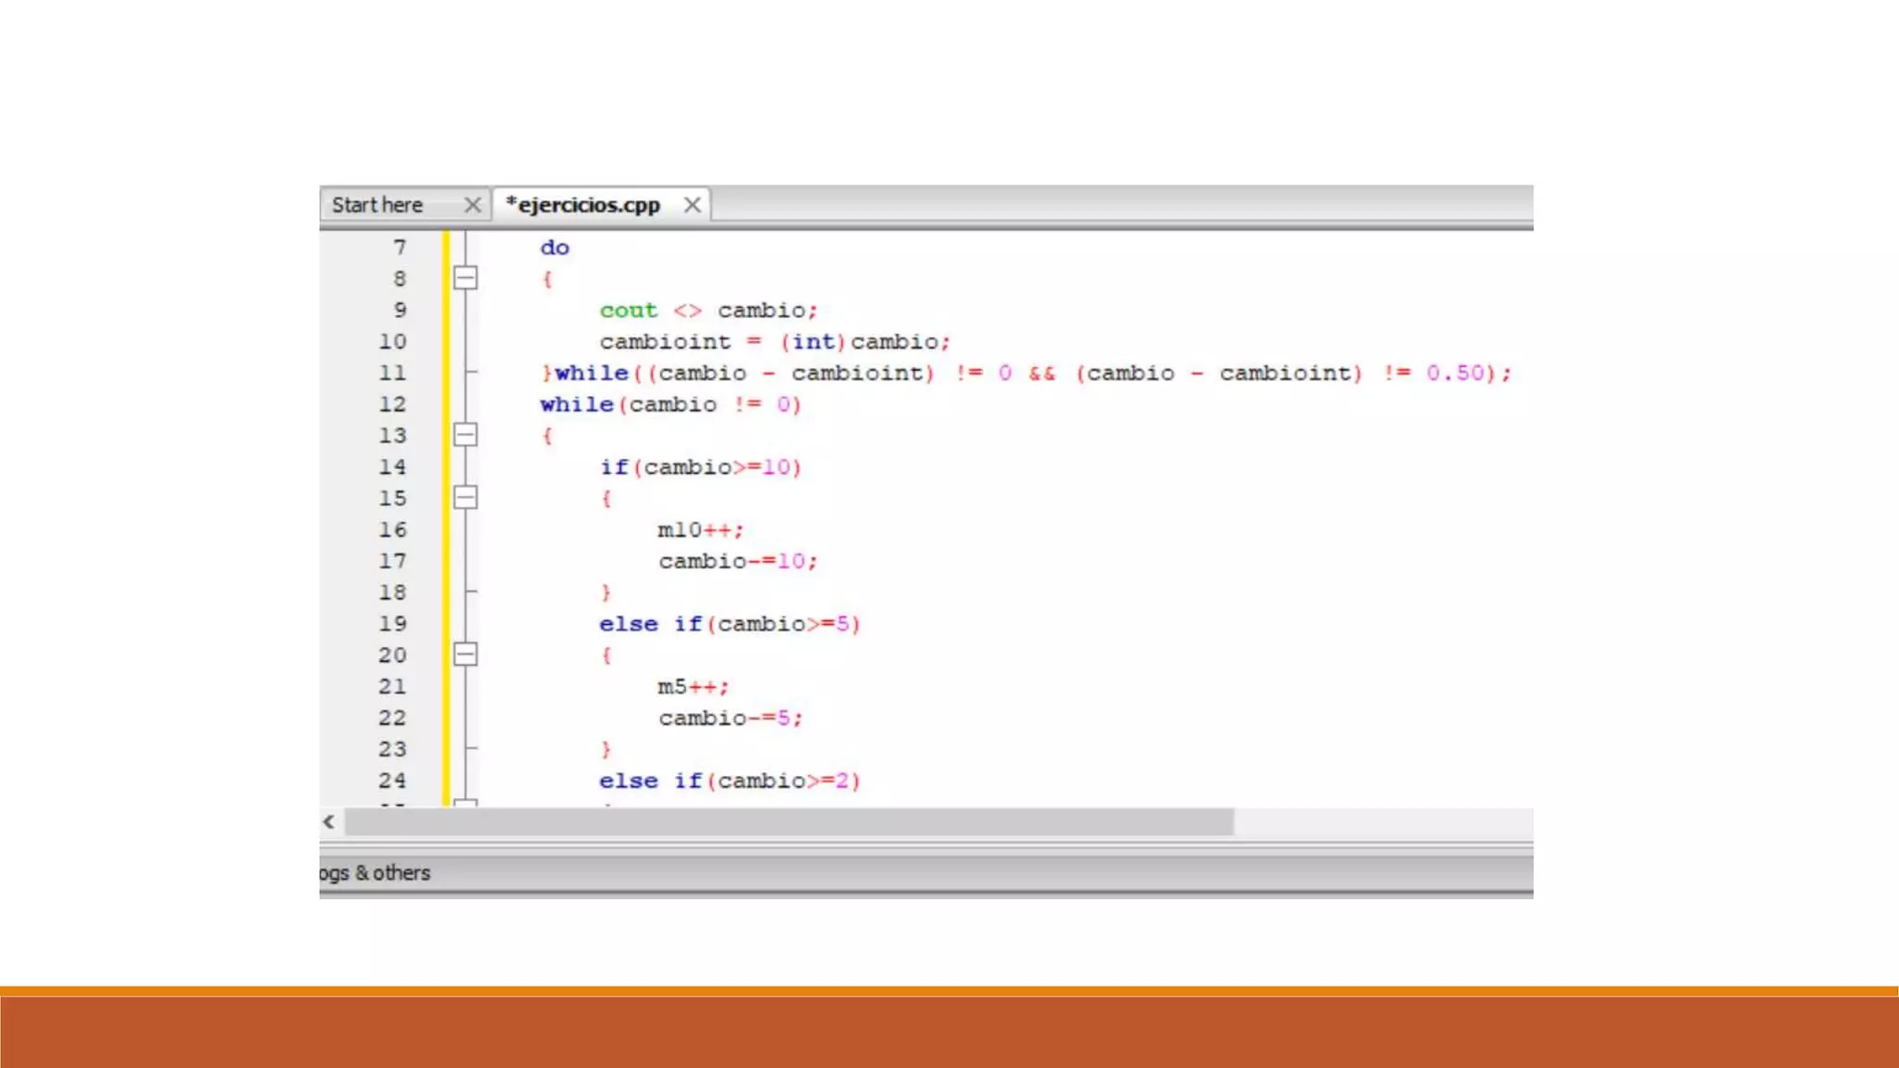This screenshot has height=1068, width=1899.
Task: Collapse the do block fold at line 8
Action: coord(465,278)
